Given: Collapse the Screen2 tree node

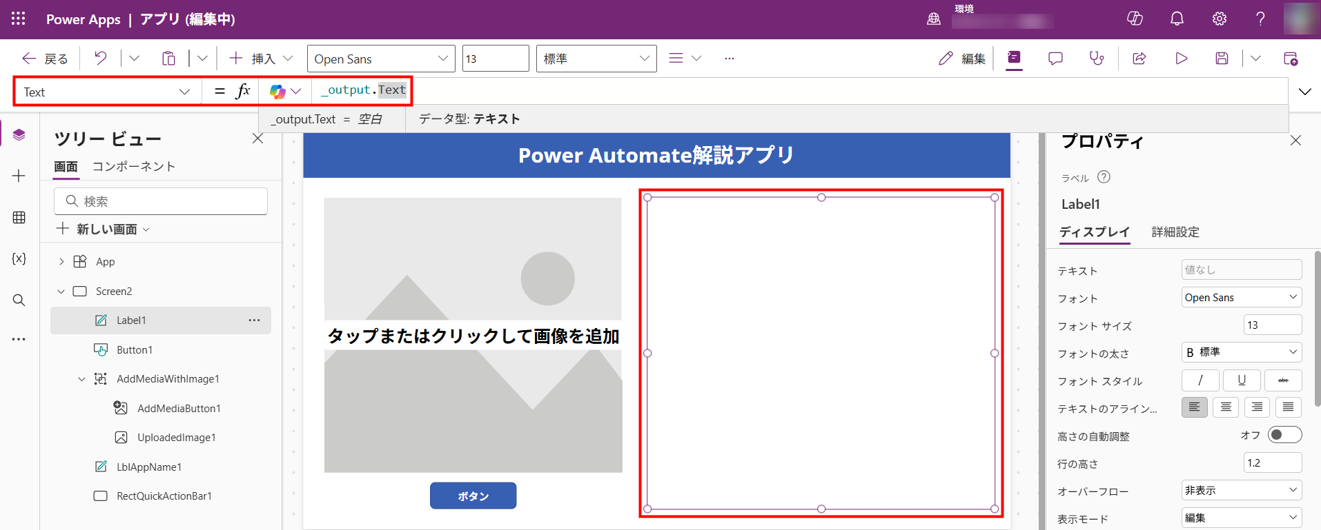Looking at the screenshot, I should 61,292.
